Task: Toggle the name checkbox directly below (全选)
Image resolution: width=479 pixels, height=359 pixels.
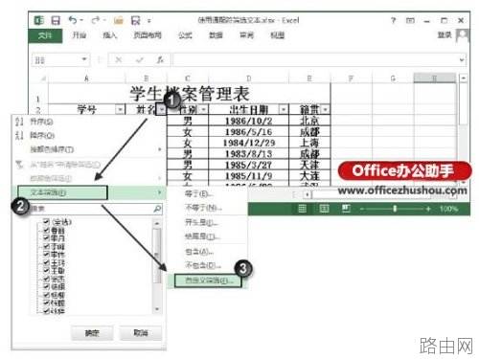Action: tap(46, 230)
